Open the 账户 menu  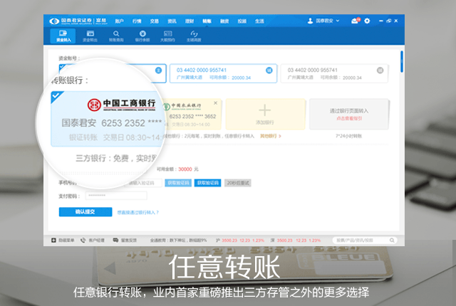pyautogui.click(x=119, y=21)
